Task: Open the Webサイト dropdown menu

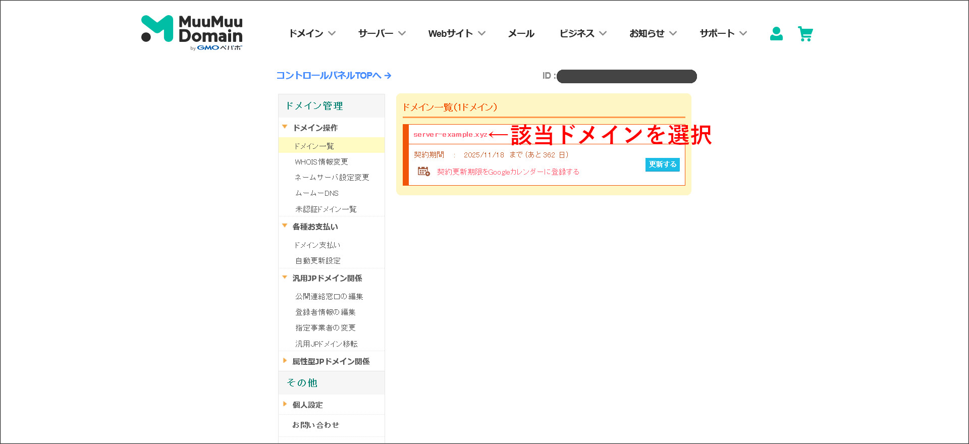Action: [x=457, y=33]
